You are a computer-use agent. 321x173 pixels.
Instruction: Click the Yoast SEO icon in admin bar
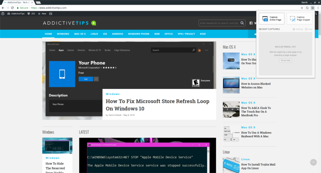(51, 14)
